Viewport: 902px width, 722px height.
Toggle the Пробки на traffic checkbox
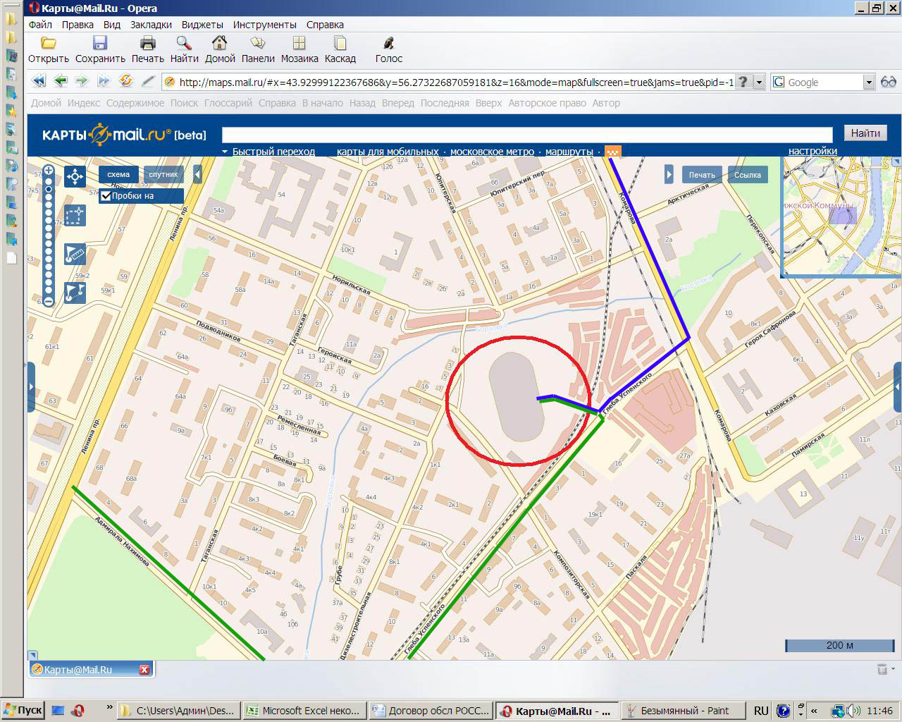click(106, 196)
